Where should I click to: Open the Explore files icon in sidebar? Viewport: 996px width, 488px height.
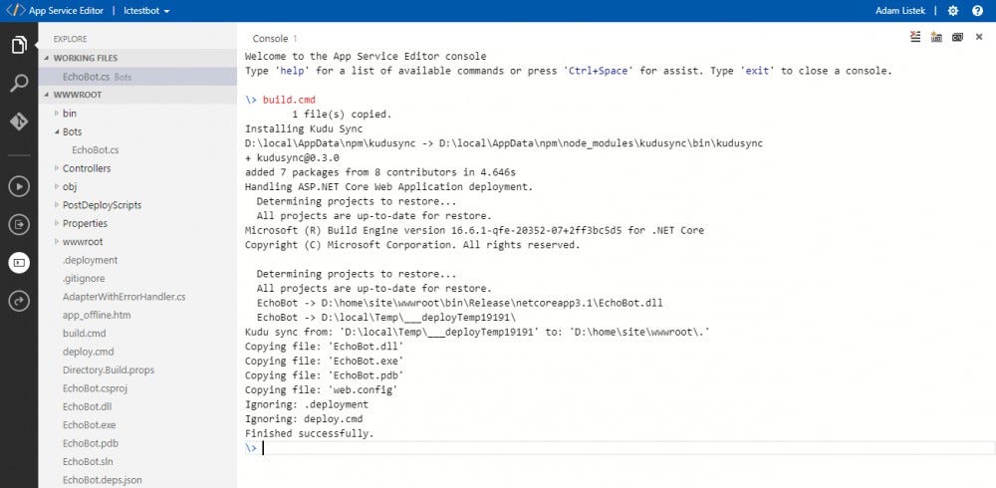click(18, 46)
